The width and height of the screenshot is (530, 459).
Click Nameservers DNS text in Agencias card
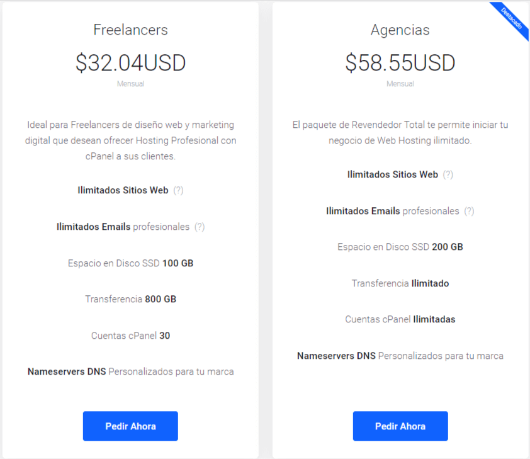click(x=337, y=356)
